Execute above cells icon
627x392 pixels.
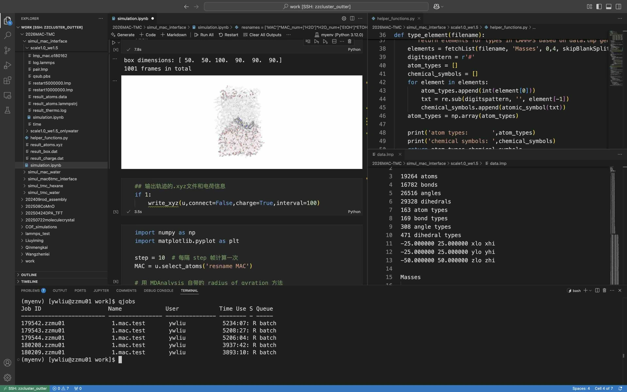[316, 41]
